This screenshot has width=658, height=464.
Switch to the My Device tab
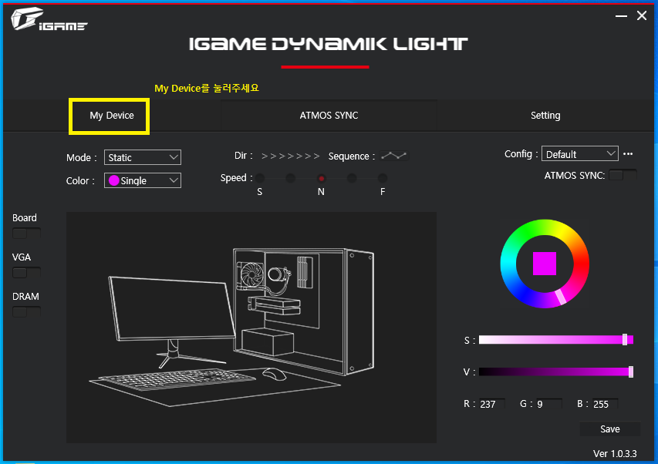tap(112, 116)
